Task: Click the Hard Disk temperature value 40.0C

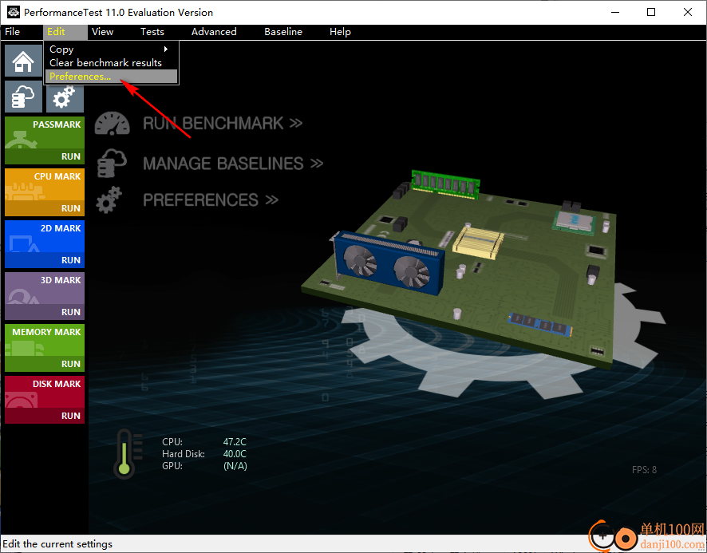Action: [x=235, y=454]
